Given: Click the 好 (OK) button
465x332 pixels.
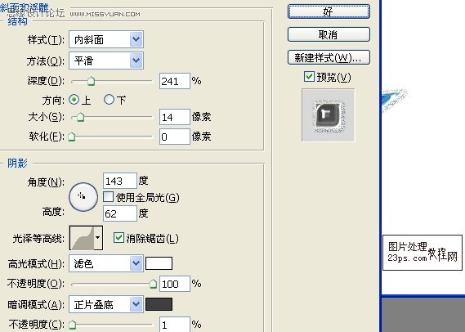Looking at the screenshot, I should (x=329, y=12).
